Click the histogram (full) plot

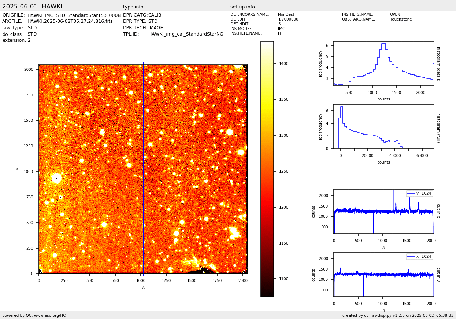coord(383,126)
